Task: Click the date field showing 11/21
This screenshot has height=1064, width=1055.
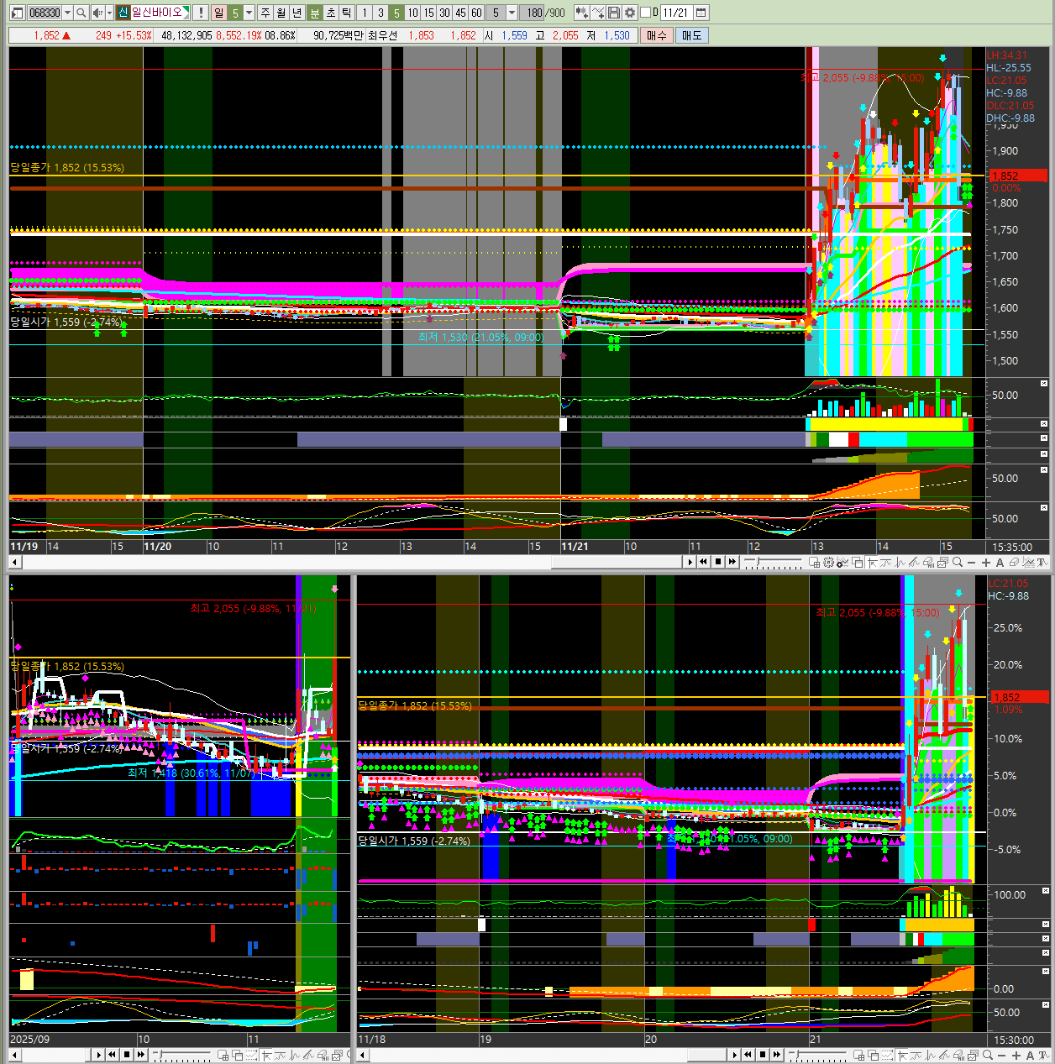Action: [675, 13]
